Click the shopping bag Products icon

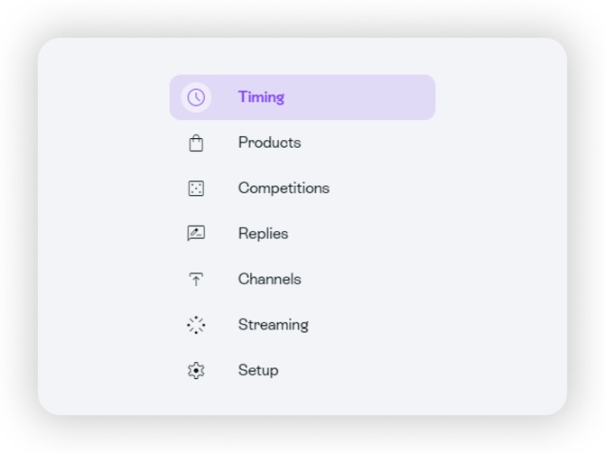[196, 143]
